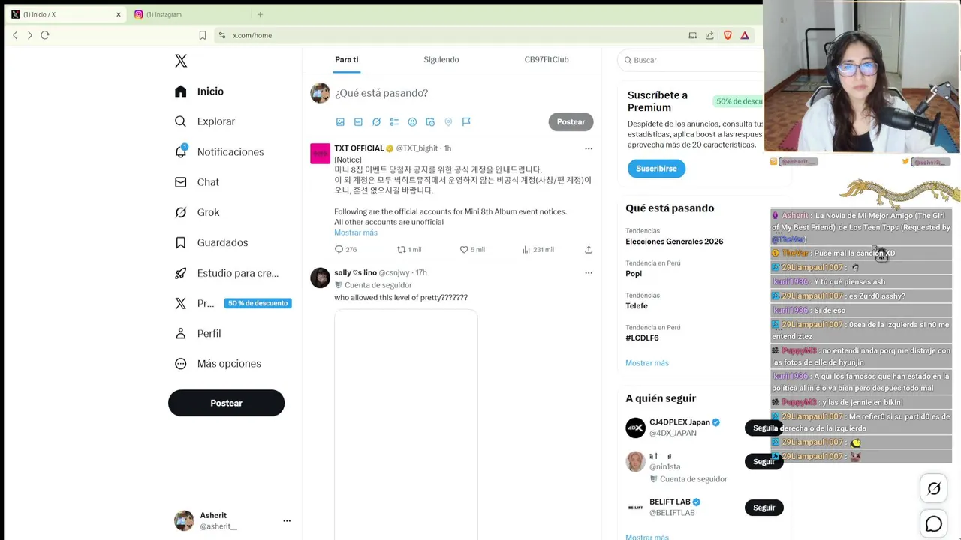Open Perfil in the sidebar
The image size is (961, 540).
[197, 333]
